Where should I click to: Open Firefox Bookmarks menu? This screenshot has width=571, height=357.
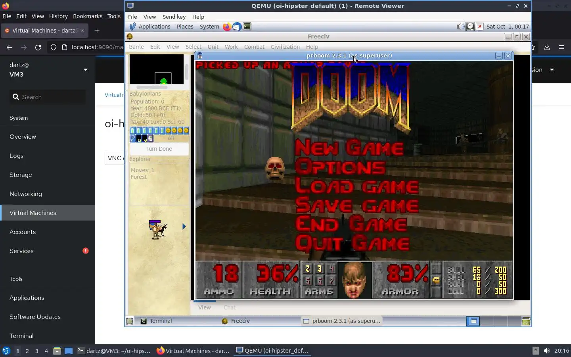click(x=88, y=16)
